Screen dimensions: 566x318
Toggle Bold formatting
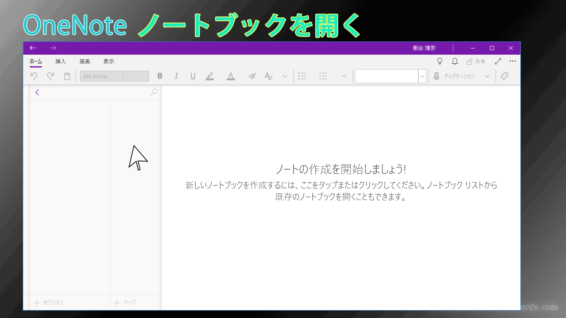(x=160, y=76)
